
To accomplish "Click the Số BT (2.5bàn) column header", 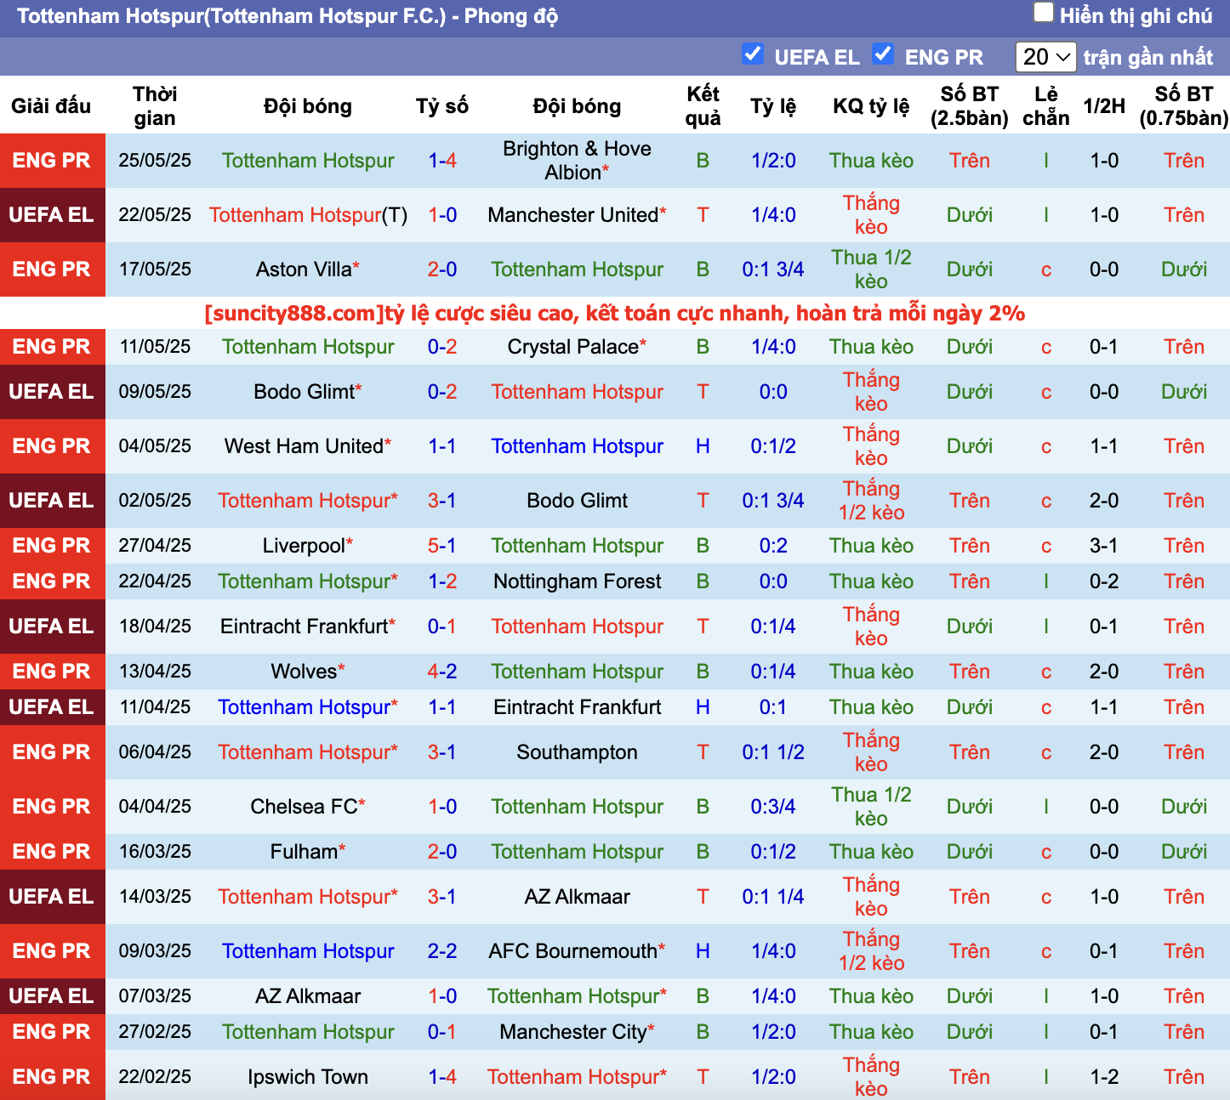I will pyautogui.click(x=970, y=106).
